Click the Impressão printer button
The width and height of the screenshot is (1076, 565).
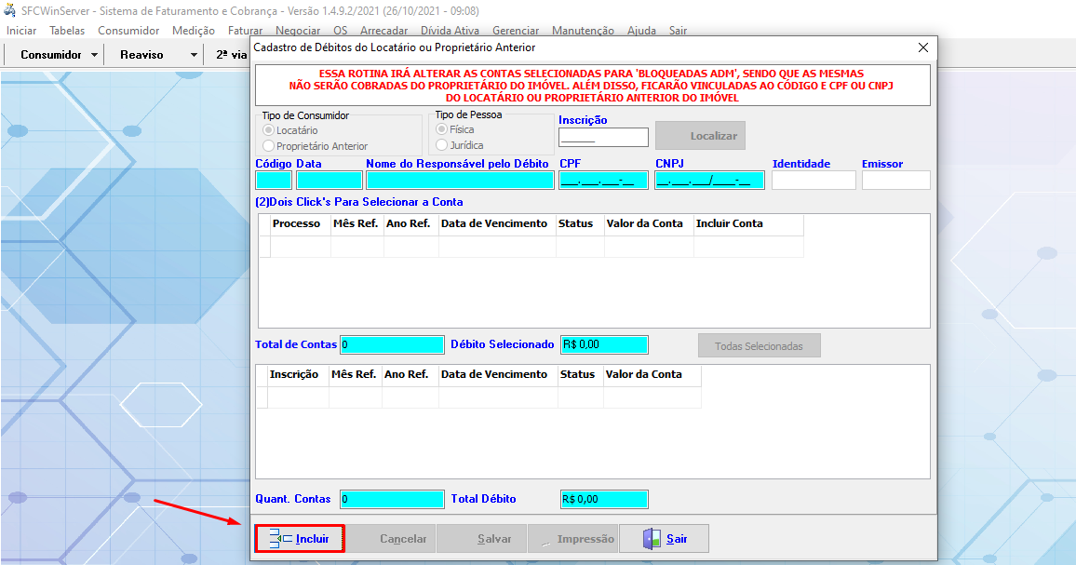click(572, 539)
